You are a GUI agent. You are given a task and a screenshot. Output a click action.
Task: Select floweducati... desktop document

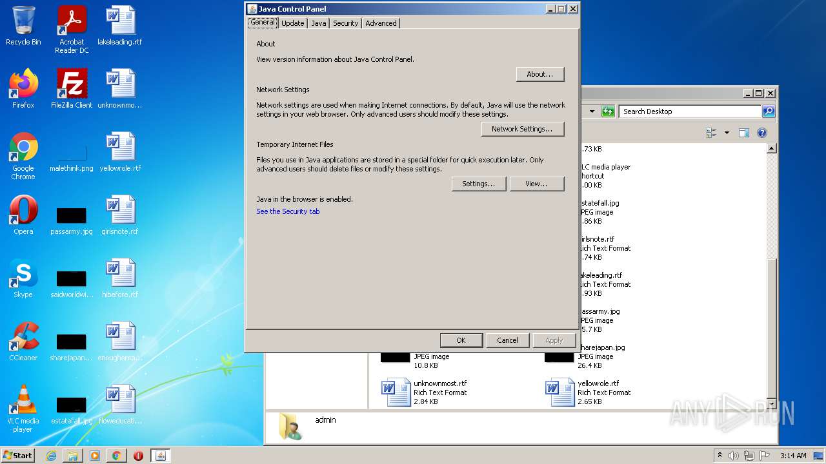coord(120,405)
